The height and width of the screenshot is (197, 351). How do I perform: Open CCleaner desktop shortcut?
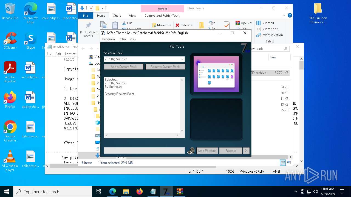(x=10, y=41)
